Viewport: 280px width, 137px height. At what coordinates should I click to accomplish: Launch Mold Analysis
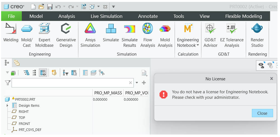tap(165, 35)
